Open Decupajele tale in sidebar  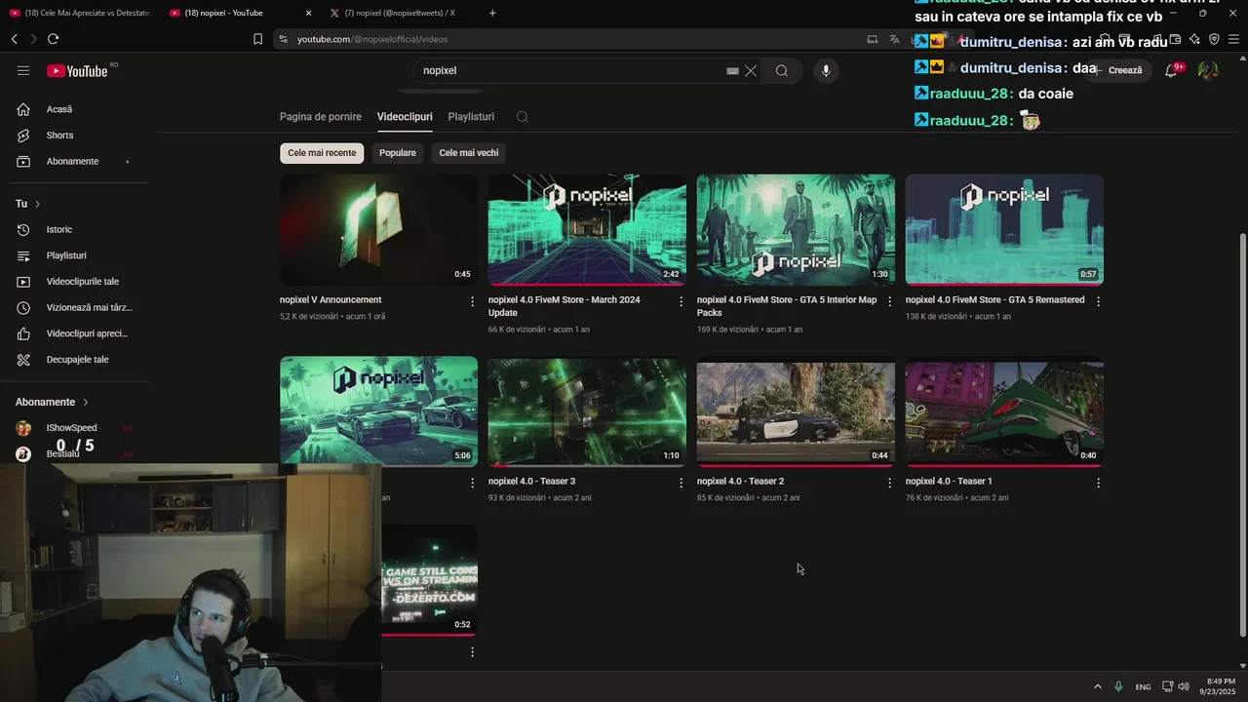[78, 360]
